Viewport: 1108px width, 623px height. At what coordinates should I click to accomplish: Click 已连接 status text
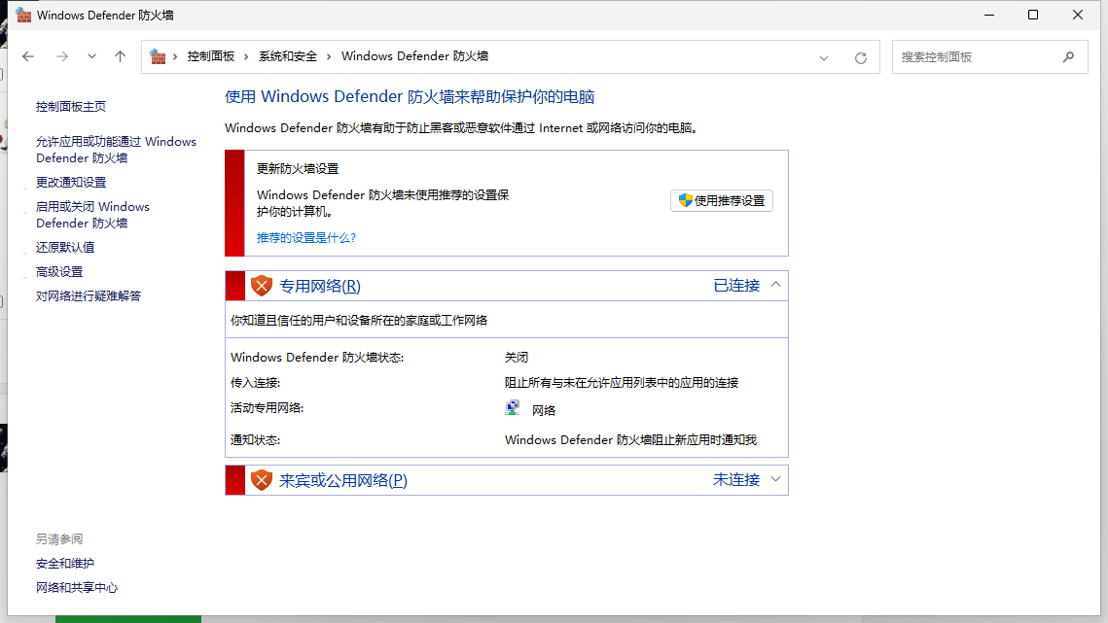pyautogui.click(x=736, y=286)
